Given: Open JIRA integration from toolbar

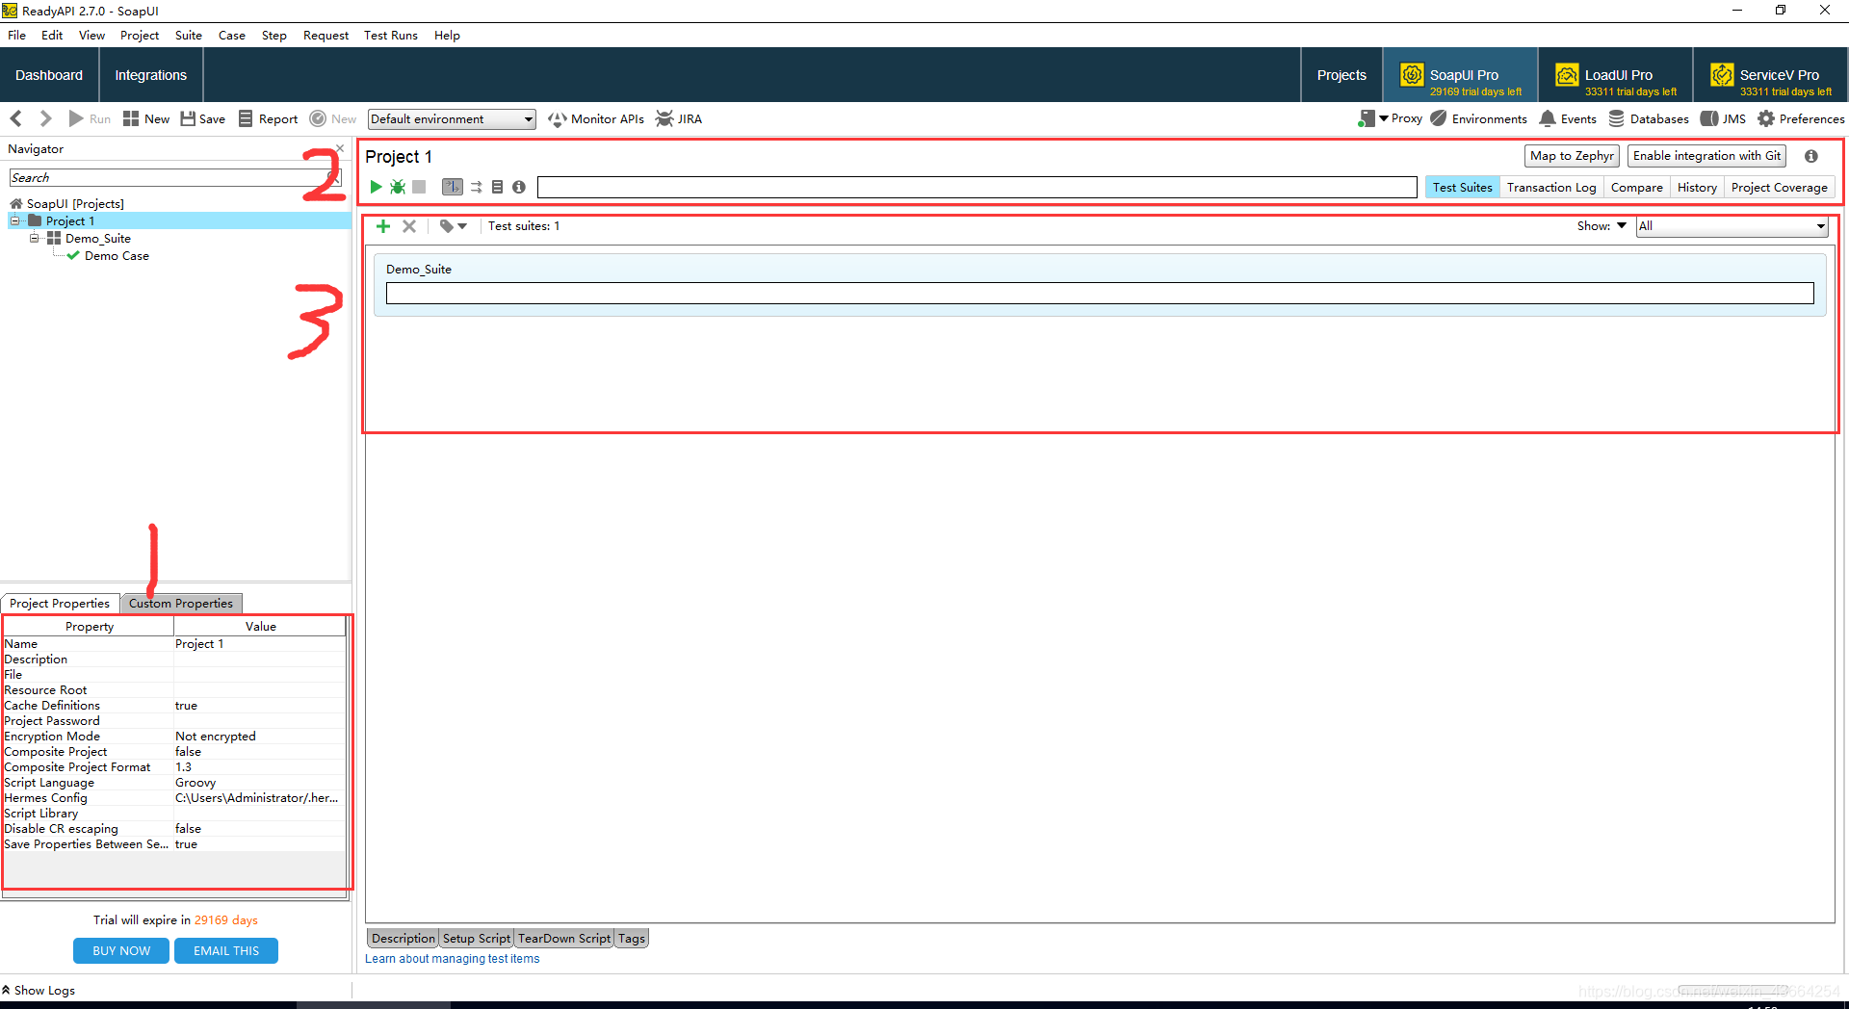Looking at the screenshot, I should 679,118.
